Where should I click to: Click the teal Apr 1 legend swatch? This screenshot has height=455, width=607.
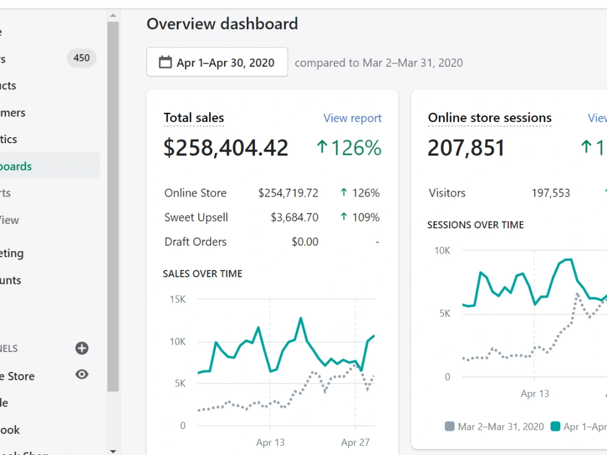555,426
